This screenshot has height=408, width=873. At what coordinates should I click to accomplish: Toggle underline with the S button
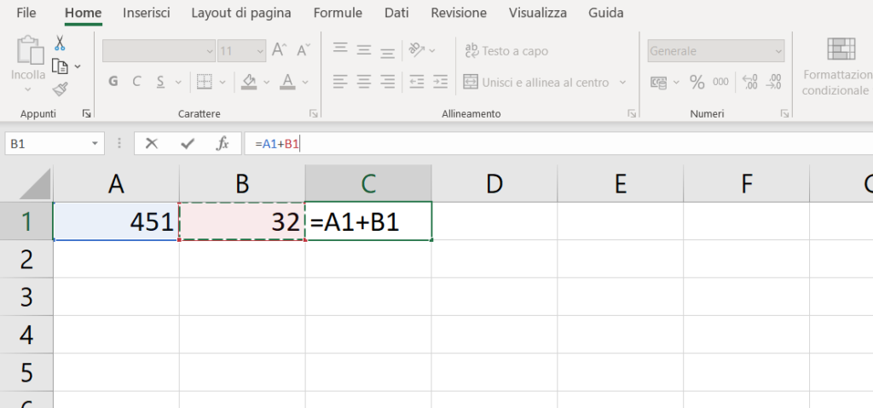click(x=160, y=83)
